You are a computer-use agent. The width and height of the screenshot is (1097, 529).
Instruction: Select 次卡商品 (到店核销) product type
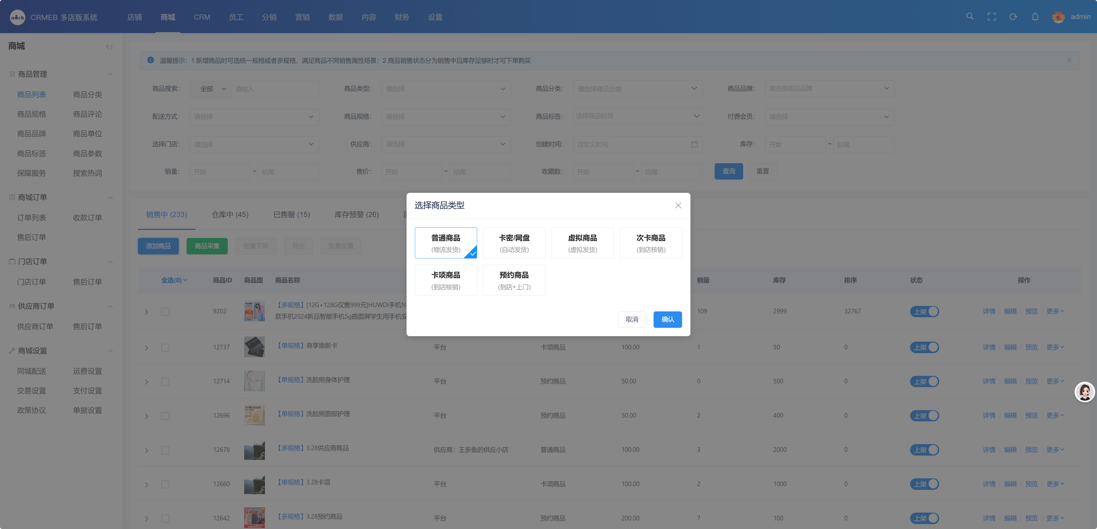point(651,243)
